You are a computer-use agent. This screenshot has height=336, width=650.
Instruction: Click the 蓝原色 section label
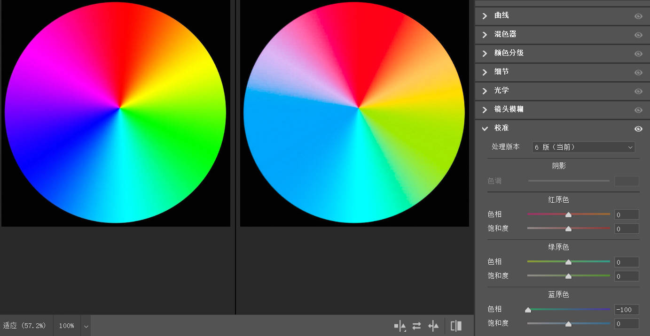point(558,295)
